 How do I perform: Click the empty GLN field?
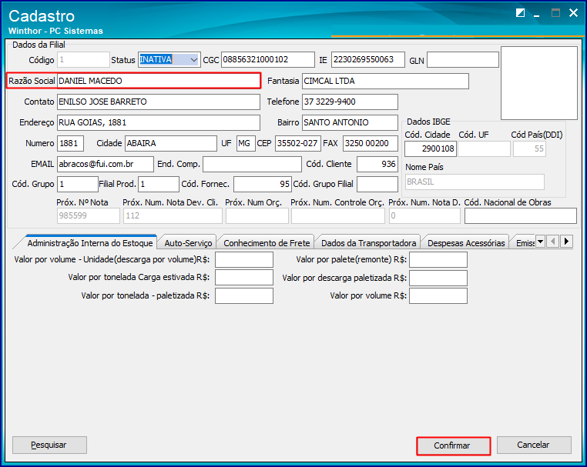463,60
